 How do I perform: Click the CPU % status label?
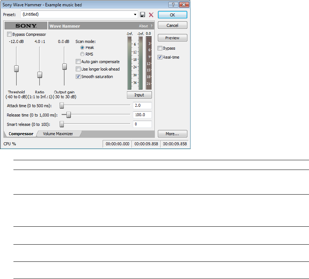(x=10, y=144)
